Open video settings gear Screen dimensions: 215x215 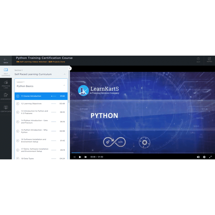click(x=204, y=157)
